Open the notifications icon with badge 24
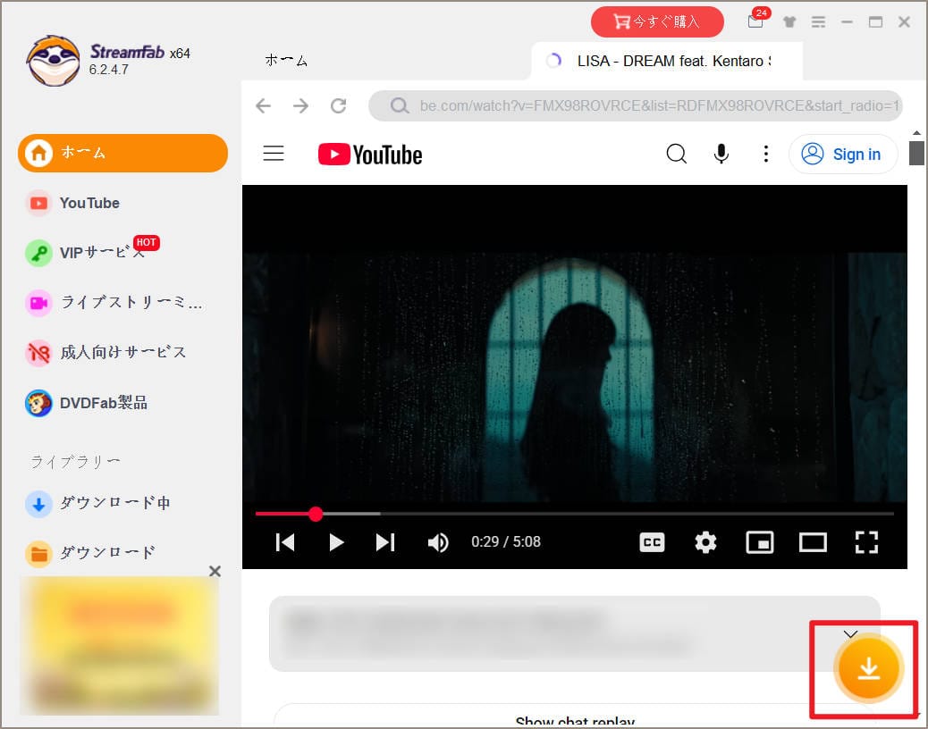Viewport: 928px width, 729px height. 755,21
